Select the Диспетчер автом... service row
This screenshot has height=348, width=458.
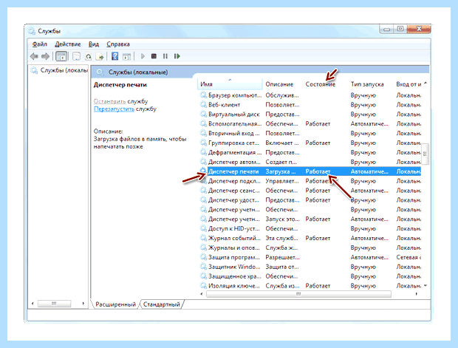[310, 162]
